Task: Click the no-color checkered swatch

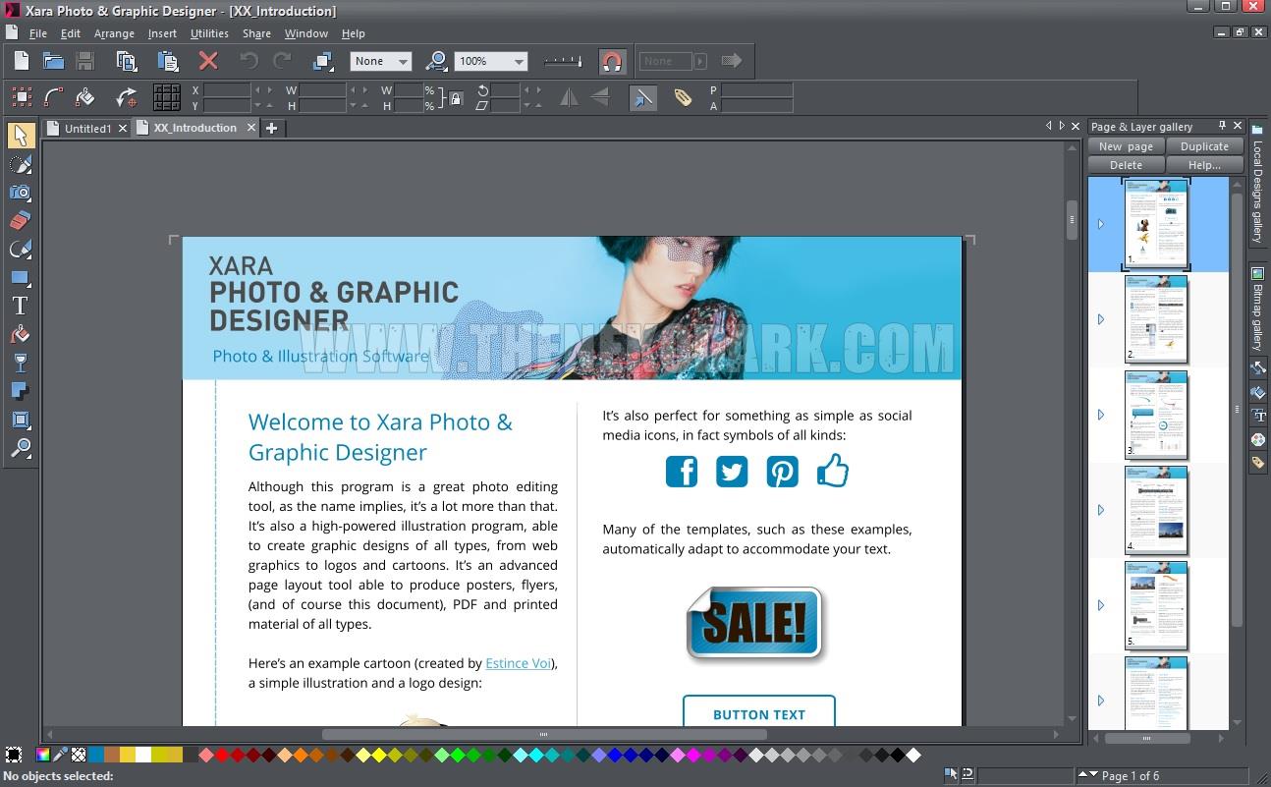Action: (x=79, y=755)
